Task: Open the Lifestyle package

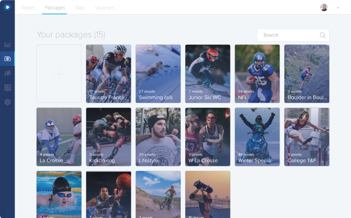Action: pyautogui.click(x=158, y=137)
